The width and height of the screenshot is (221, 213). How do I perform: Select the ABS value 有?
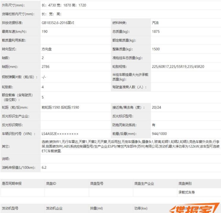[x=154, y=125]
